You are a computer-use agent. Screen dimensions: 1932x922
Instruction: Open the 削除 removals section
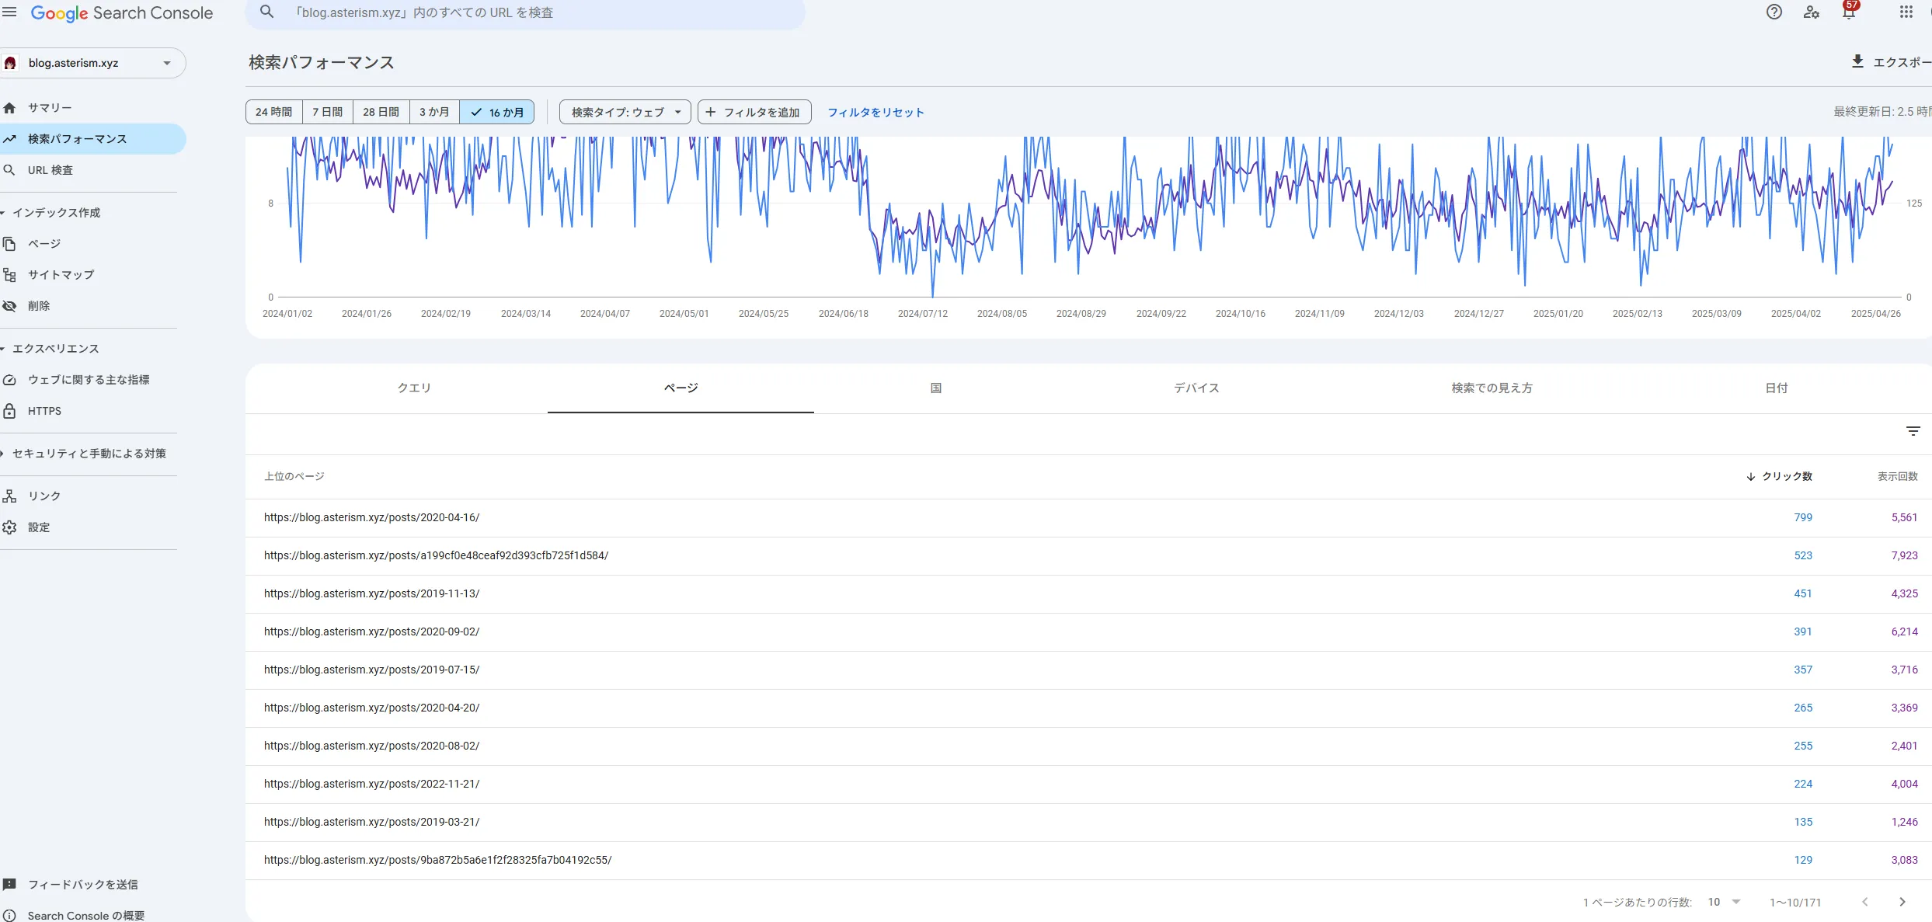point(39,306)
